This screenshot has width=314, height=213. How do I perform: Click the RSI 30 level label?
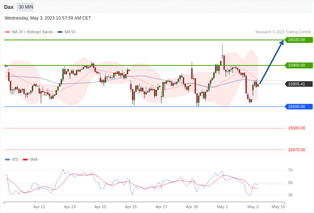pos(290,195)
